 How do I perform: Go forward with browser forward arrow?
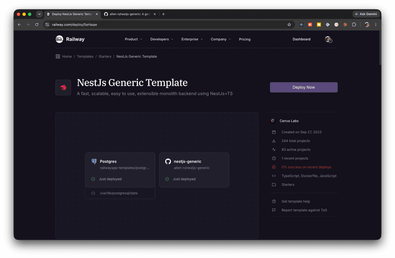click(28, 24)
